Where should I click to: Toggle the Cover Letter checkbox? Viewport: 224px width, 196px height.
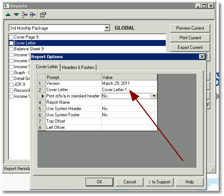click(11, 43)
